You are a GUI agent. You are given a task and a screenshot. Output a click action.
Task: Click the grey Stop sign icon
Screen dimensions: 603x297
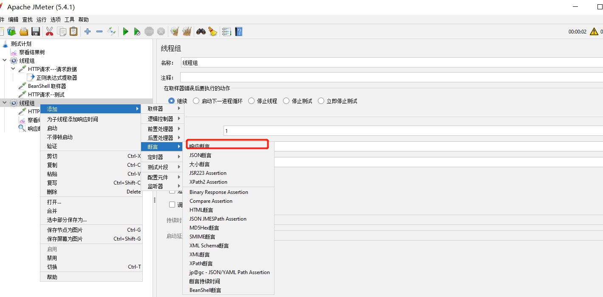pos(149,31)
